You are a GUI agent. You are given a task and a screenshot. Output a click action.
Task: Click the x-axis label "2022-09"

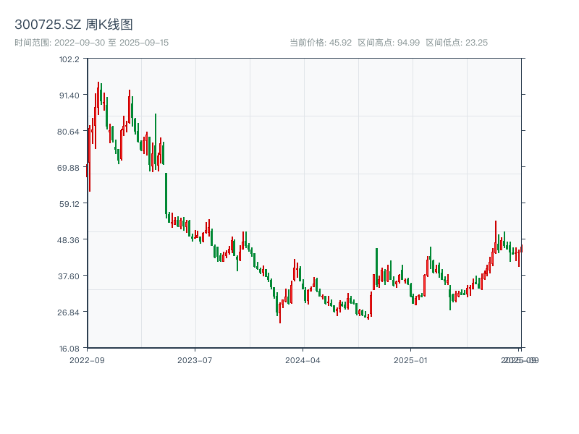(87, 360)
